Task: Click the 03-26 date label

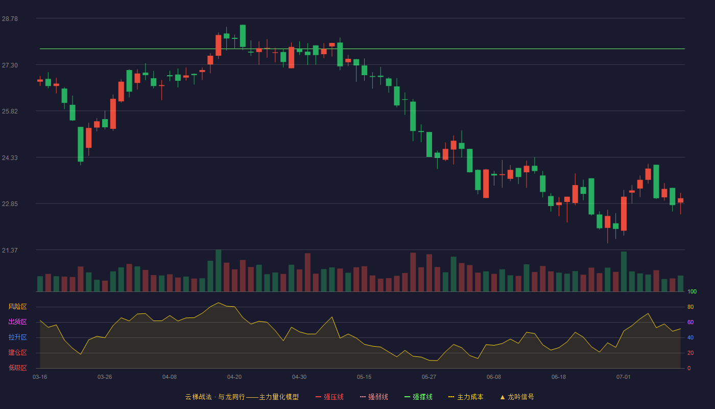Action: coord(105,377)
